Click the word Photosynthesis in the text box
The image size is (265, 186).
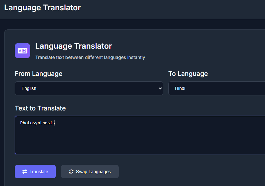37,123
